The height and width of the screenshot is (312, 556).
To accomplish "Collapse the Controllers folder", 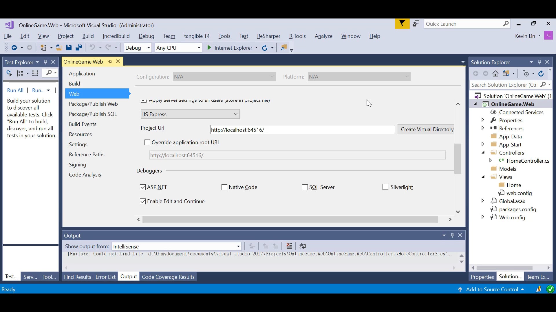I will (484, 153).
